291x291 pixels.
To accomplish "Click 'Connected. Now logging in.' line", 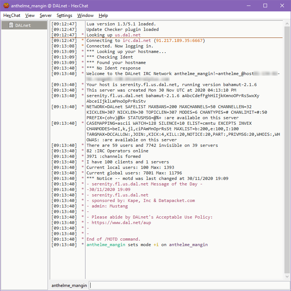I will click(x=120, y=46).
